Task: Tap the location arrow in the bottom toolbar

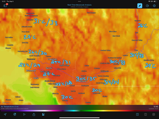Action: (5, 114)
